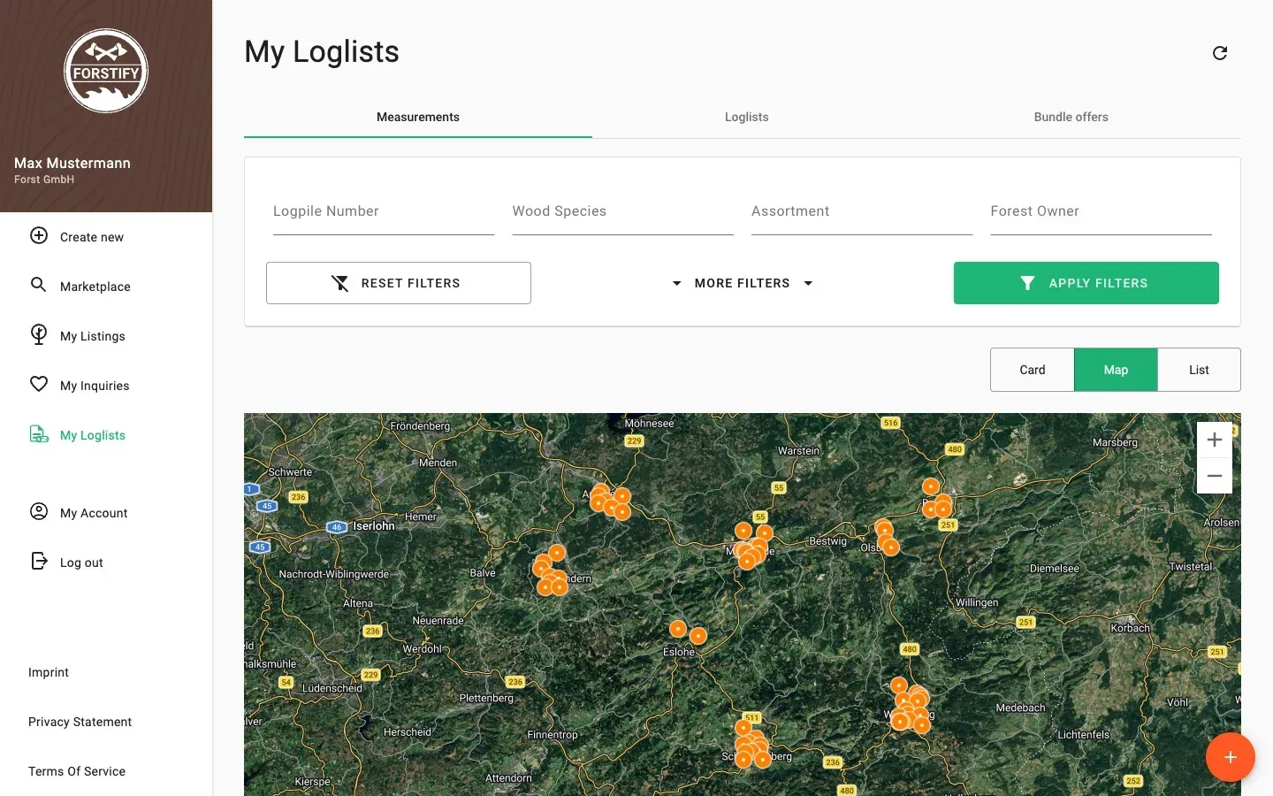The image size is (1273, 796).
Task: Click the crossed-out filter icon in Reset Filters
Action: coord(339,283)
